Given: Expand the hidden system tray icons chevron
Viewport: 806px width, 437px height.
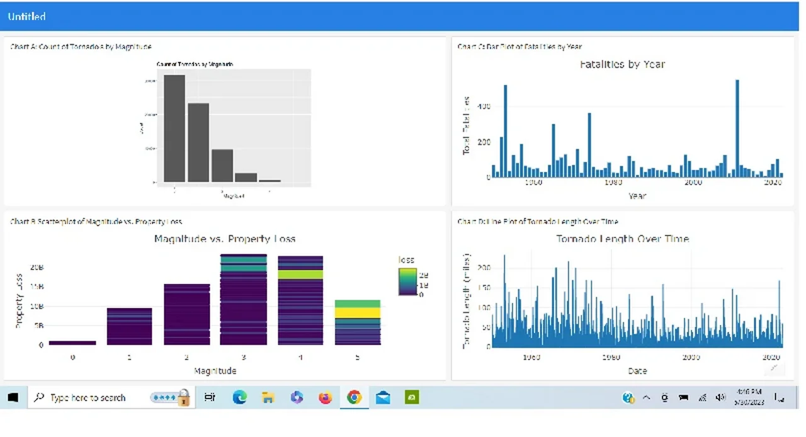Looking at the screenshot, I should [646, 397].
